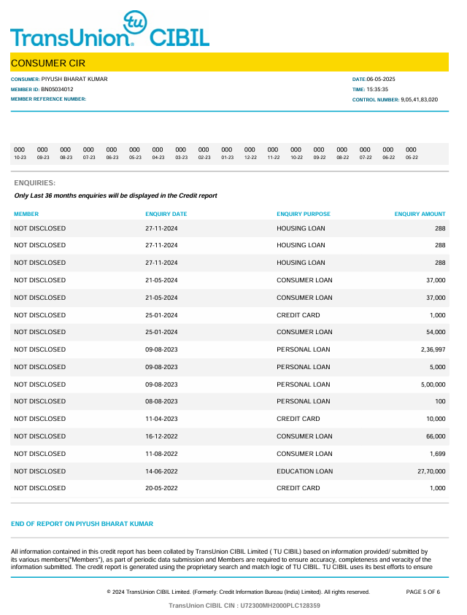This screenshot has width=467, height=615.
Task: Select enquiry date 20-05-2022
Action: pyautogui.click(x=161, y=488)
